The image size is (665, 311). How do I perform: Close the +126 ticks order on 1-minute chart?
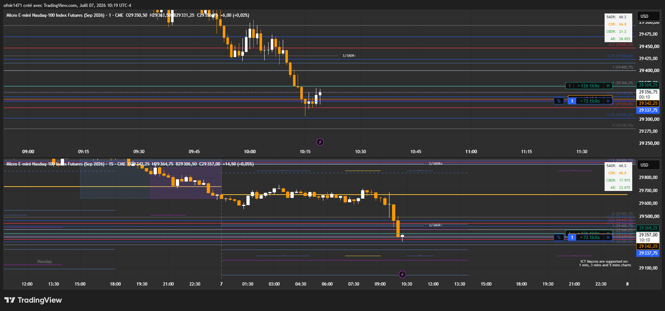coord(608,86)
